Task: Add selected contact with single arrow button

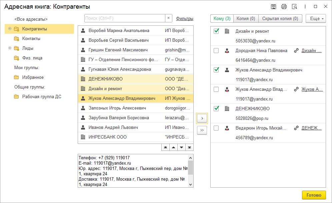Action: (202, 118)
